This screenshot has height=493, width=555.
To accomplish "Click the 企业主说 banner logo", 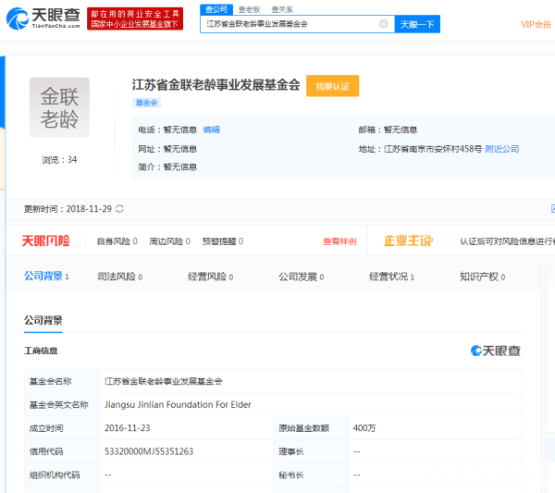I will [408, 241].
